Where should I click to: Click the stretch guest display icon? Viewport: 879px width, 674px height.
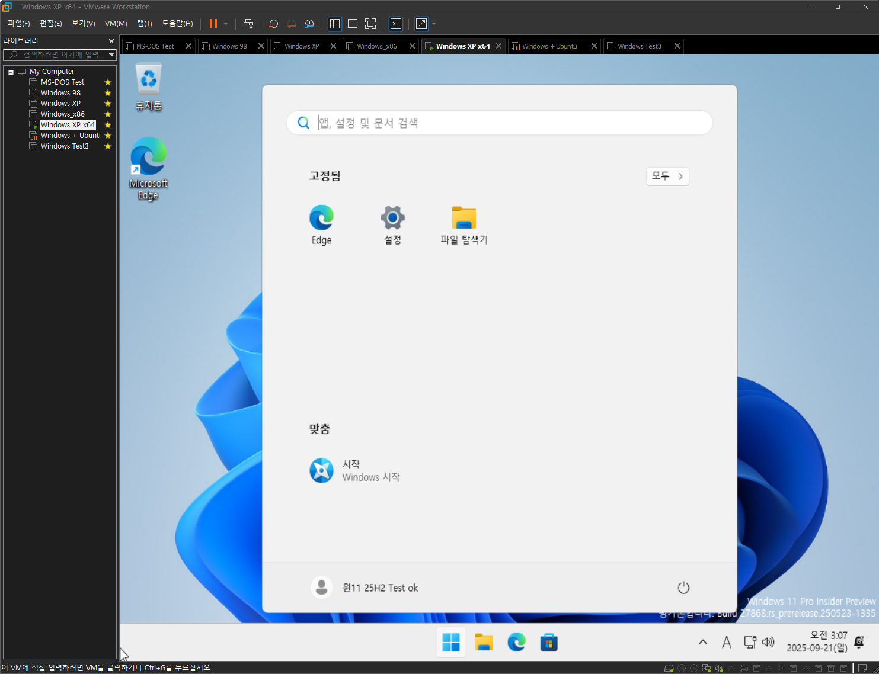[x=421, y=24]
